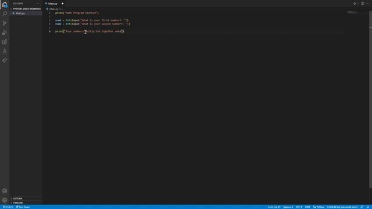This screenshot has width=372, height=209.
Task: Click line and column indicator Ln 6
Action: [x=274, y=207]
